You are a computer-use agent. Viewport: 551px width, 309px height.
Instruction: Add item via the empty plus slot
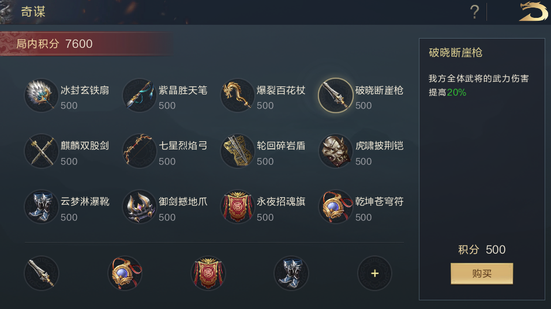pos(374,273)
